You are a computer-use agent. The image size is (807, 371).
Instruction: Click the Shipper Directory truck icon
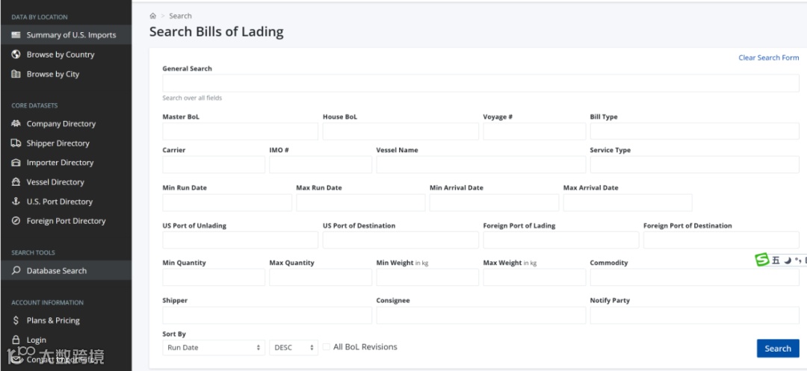[x=16, y=143]
